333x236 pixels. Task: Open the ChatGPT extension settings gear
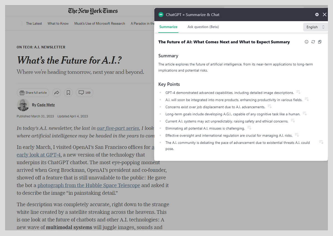click(317, 14)
